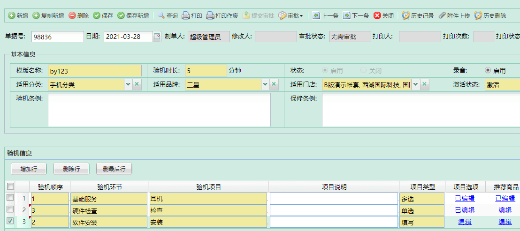Go to previous record with 上一条
The height and width of the screenshot is (231, 520).
point(316,15)
